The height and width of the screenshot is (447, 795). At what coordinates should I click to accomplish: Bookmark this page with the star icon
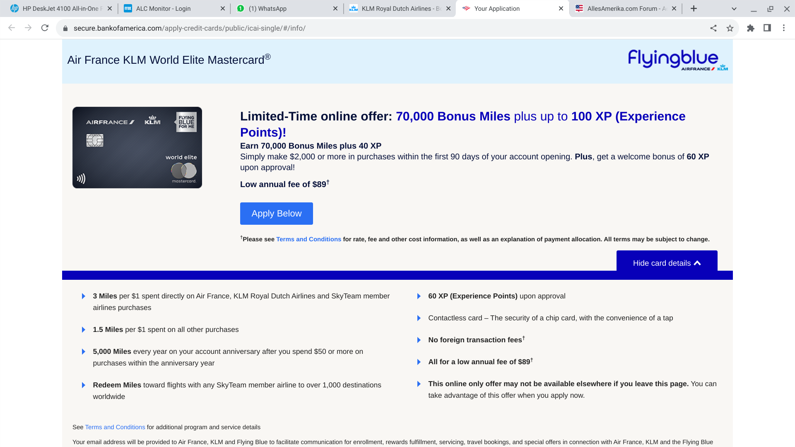click(730, 28)
